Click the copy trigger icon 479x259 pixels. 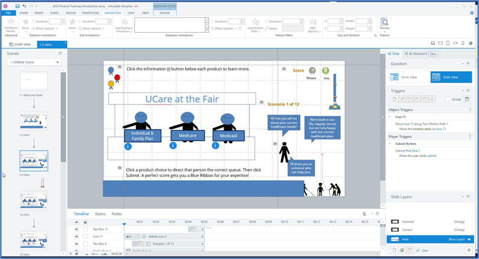[409, 99]
